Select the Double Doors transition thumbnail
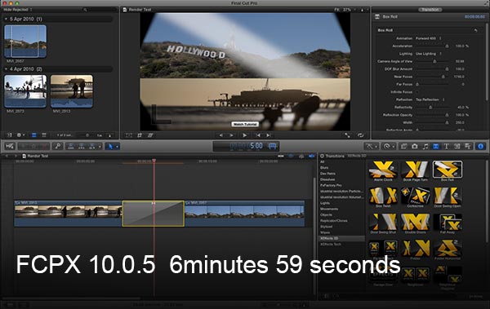 [416, 222]
